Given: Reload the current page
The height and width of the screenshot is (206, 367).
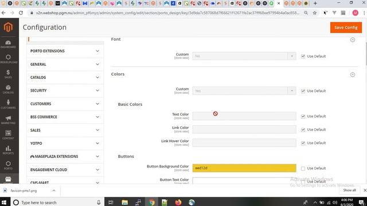Looking at the screenshot, I should (21, 13).
